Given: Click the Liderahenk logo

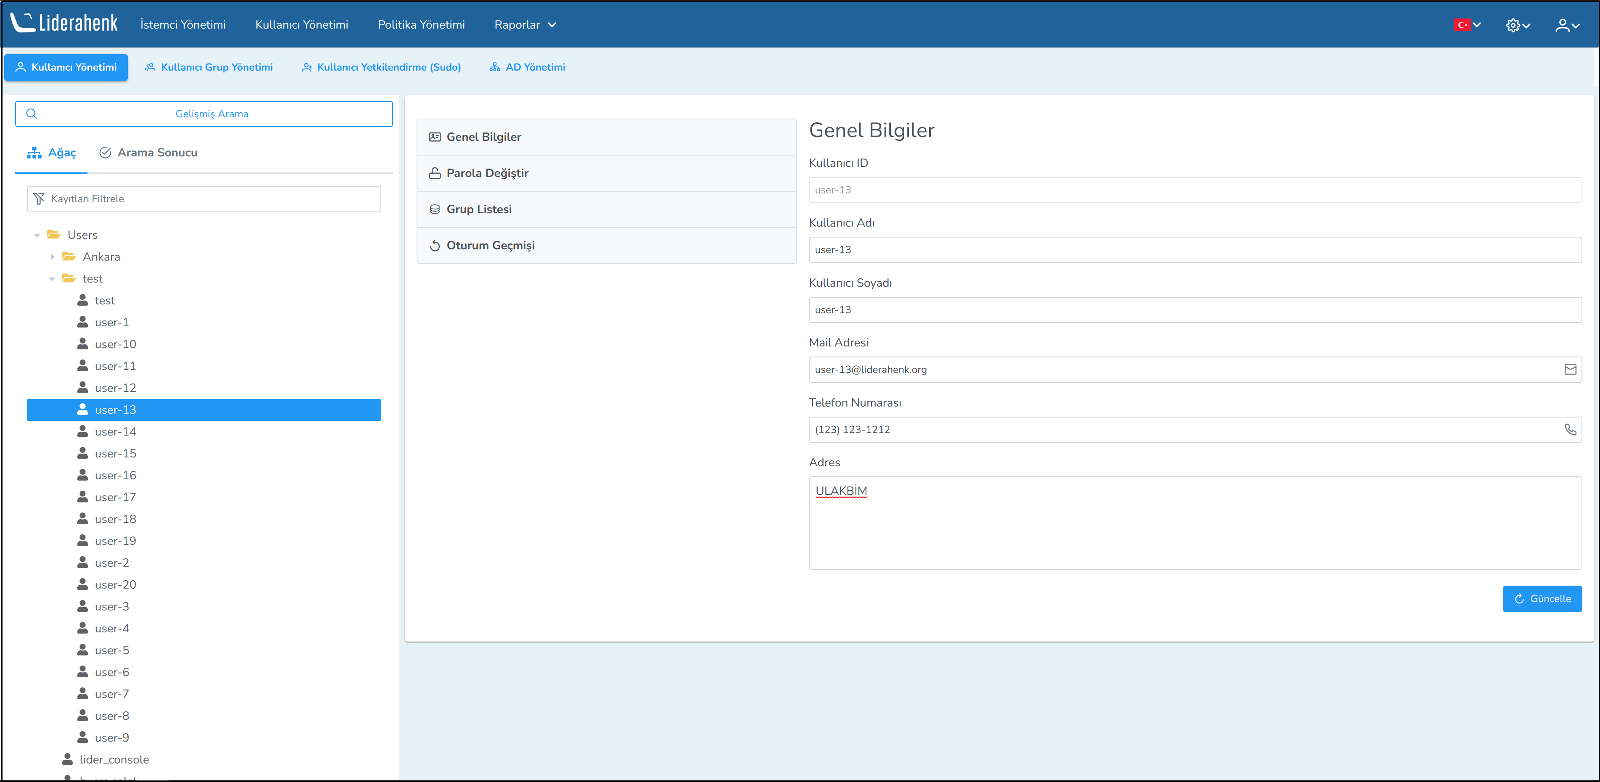Looking at the screenshot, I should click(x=64, y=24).
